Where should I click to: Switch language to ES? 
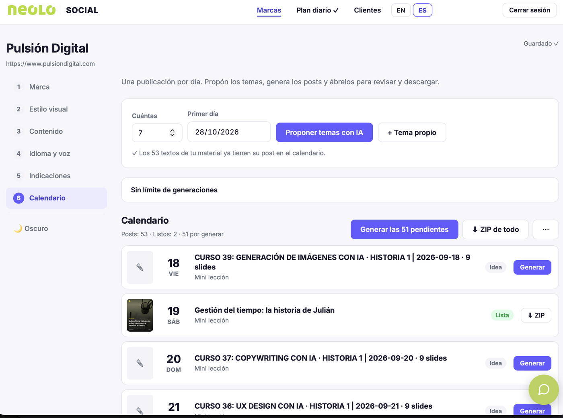pos(423,10)
